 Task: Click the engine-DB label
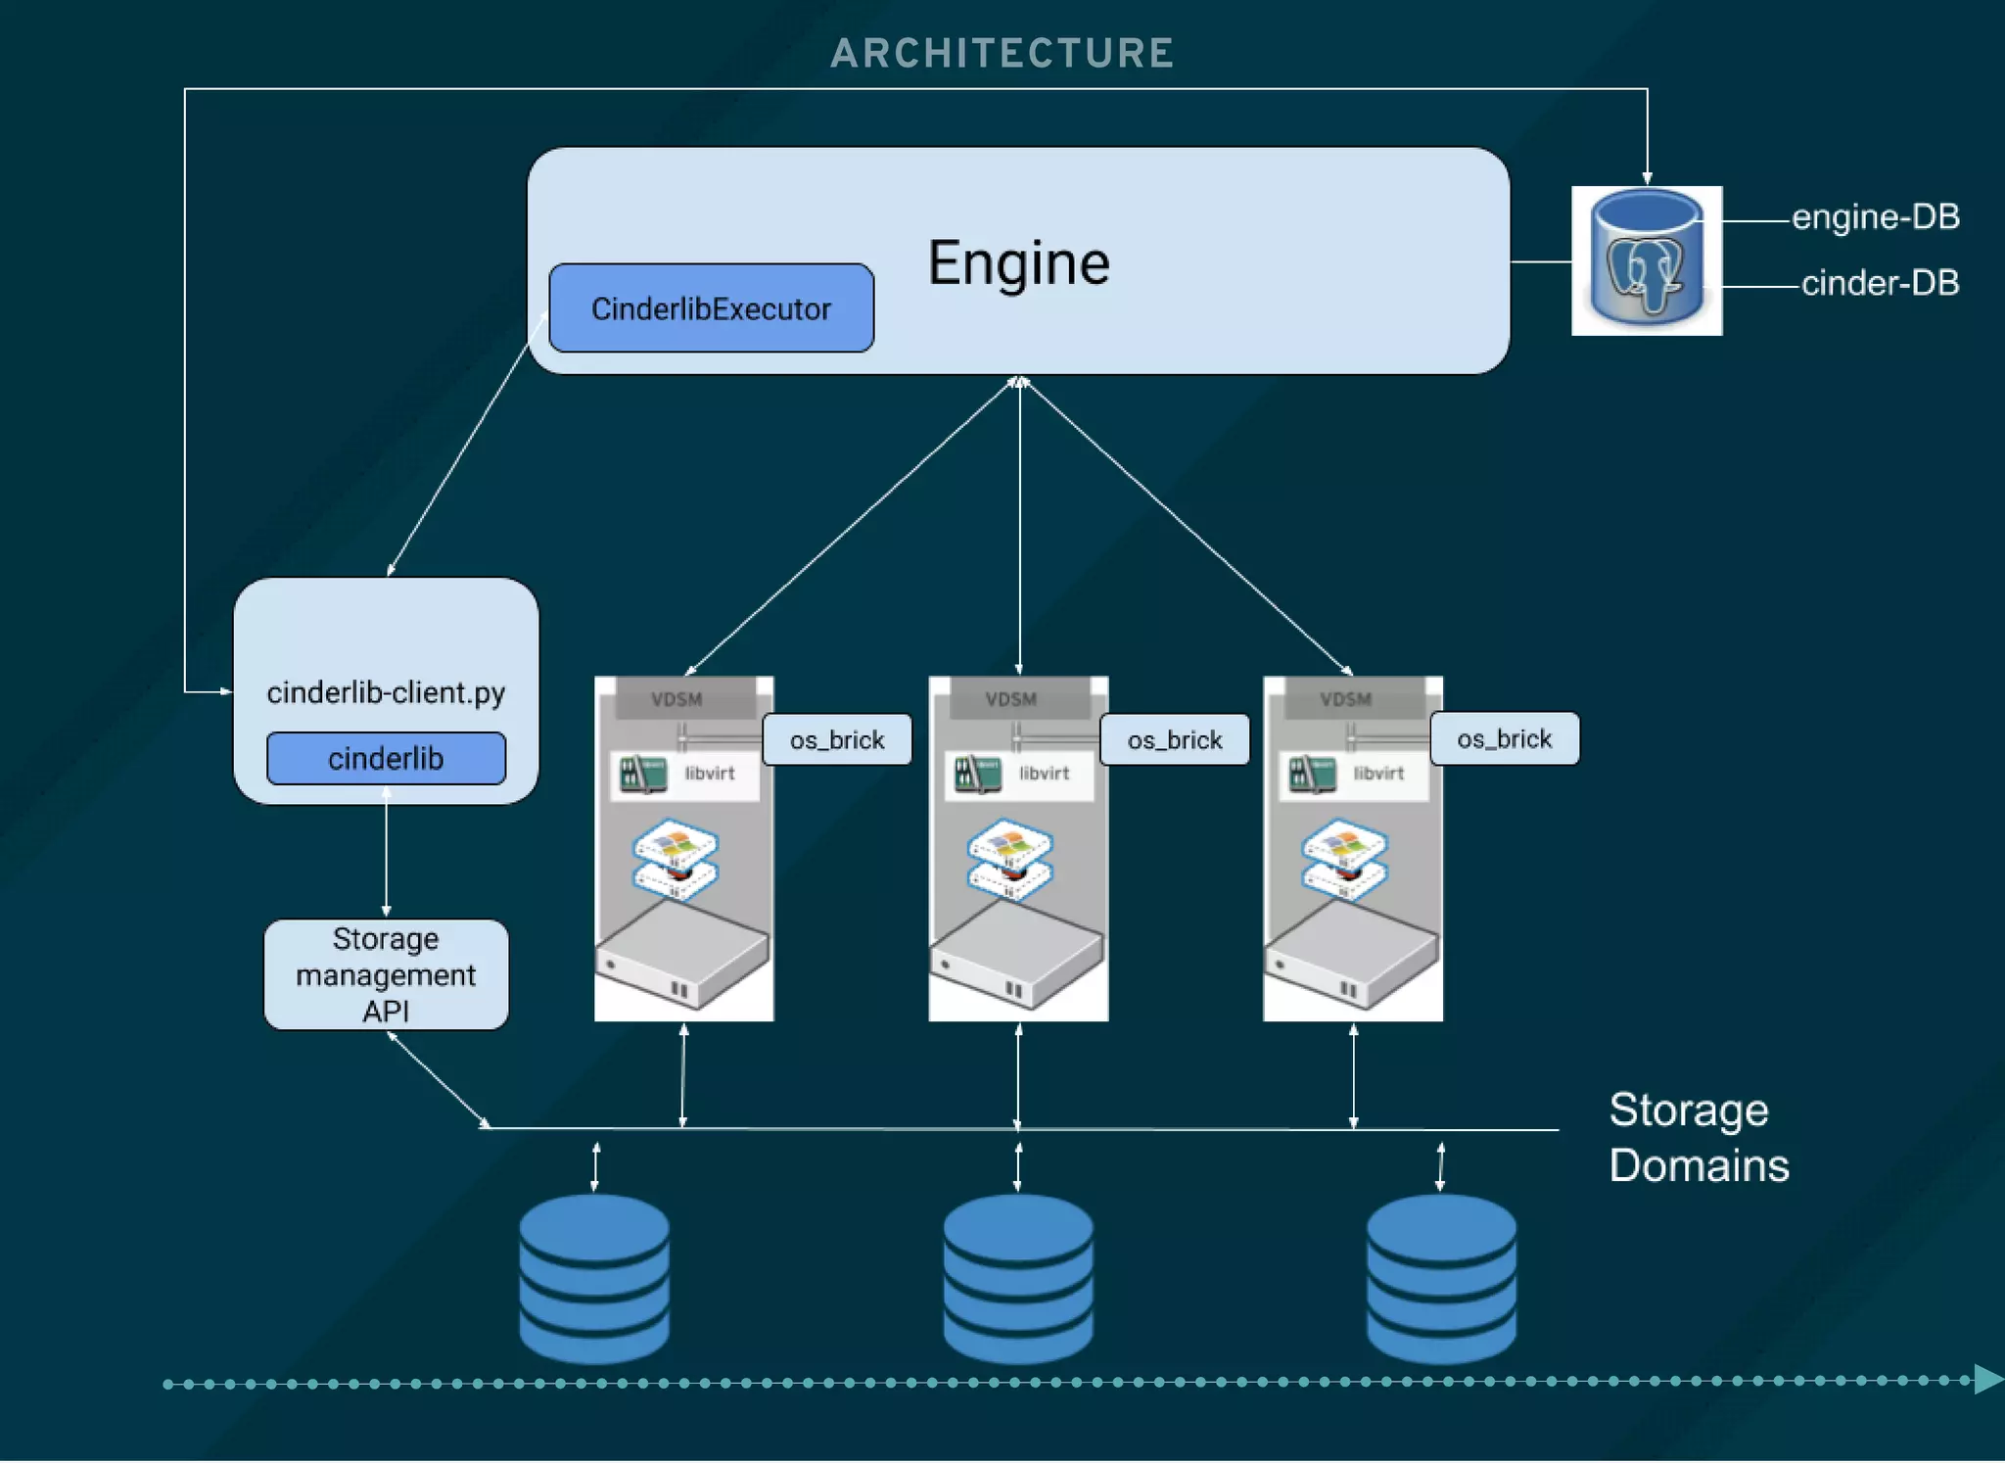point(1875,216)
